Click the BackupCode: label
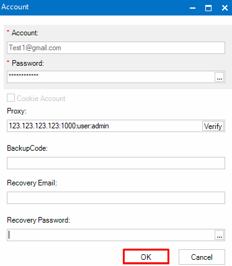Viewport: 232px width, 266px height. 27,148
